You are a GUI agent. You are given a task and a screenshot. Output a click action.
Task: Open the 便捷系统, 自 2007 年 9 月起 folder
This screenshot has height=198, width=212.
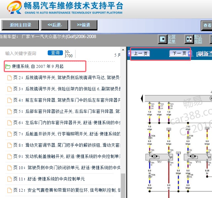pos(38,67)
